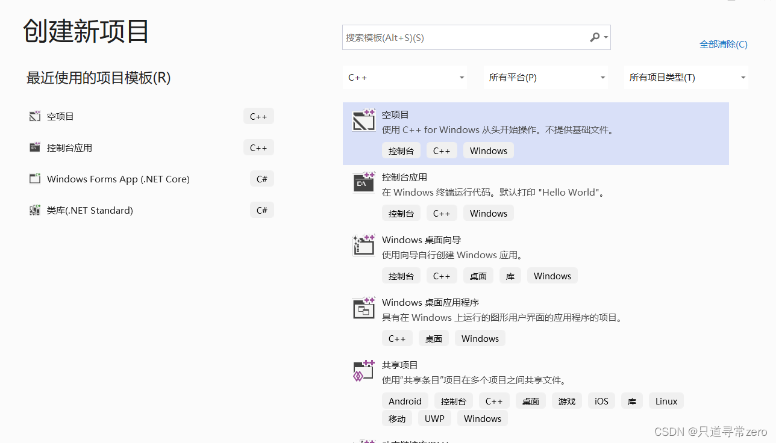The height and width of the screenshot is (443, 776).
Task: Click the Console App icon in recent templates
Action: [34, 147]
